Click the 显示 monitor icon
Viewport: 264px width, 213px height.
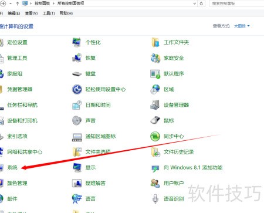tap(77, 168)
